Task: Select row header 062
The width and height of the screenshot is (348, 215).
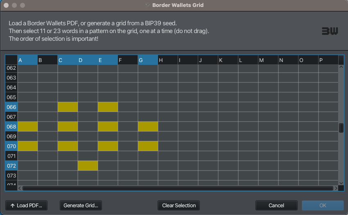Action: (11, 68)
